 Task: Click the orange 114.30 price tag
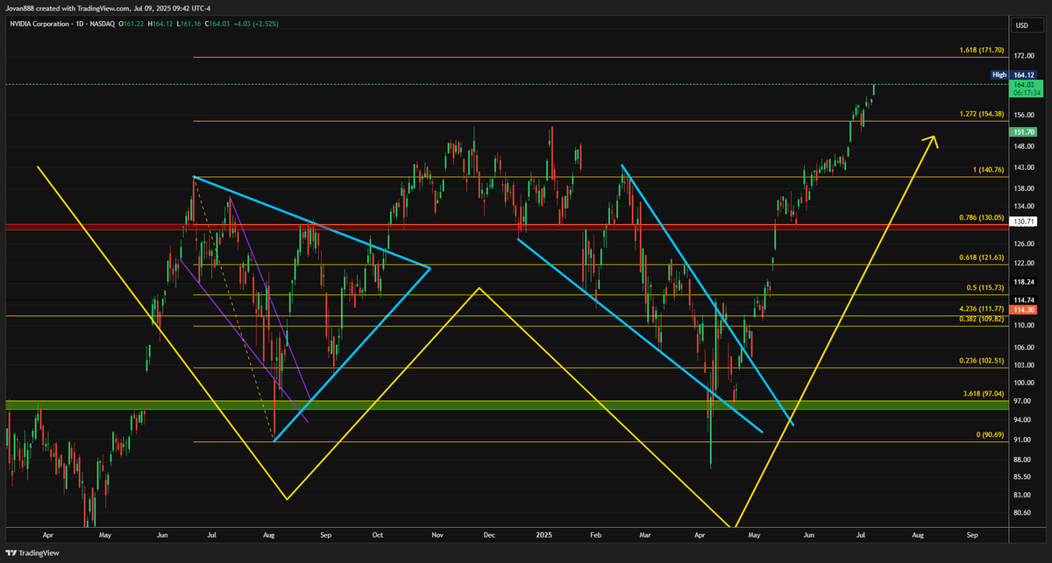click(1025, 309)
